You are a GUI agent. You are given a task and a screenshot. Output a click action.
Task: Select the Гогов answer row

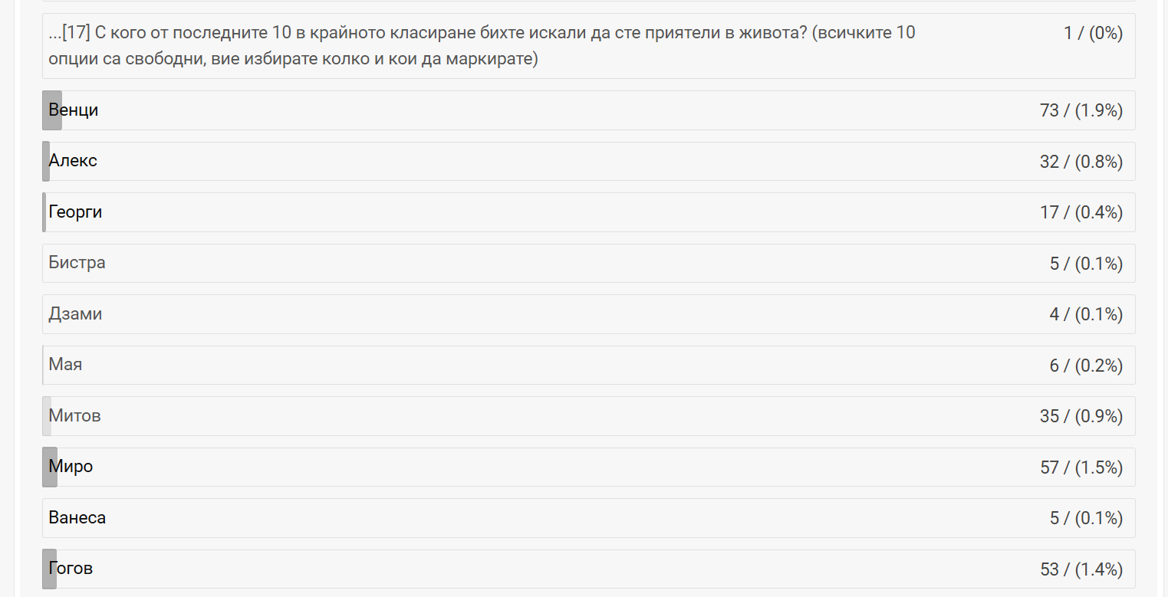click(x=71, y=569)
